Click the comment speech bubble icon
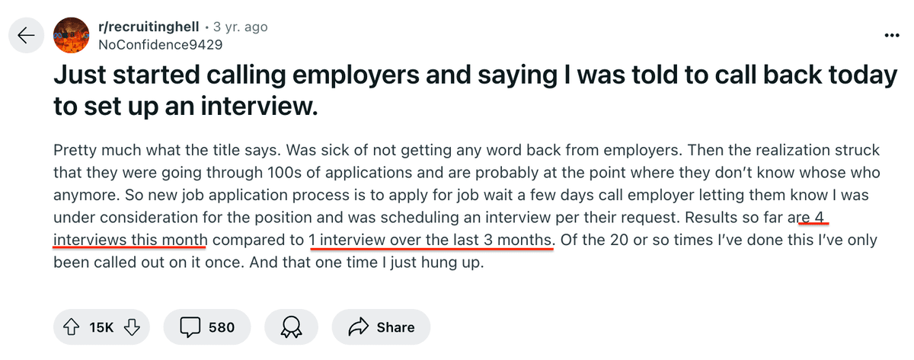The image size is (914, 360). [189, 327]
